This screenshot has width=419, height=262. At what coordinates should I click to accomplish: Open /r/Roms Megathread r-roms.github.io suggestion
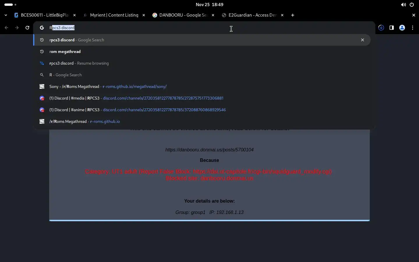(202, 121)
